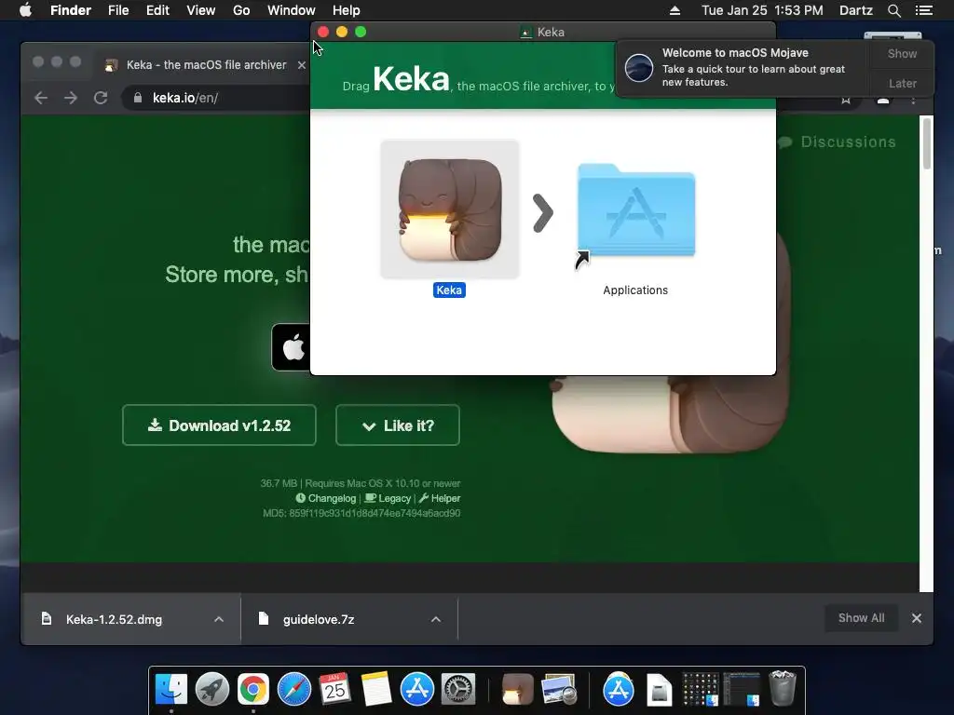Open the Finder menu
The height and width of the screenshot is (715, 954).
point(71,10)
